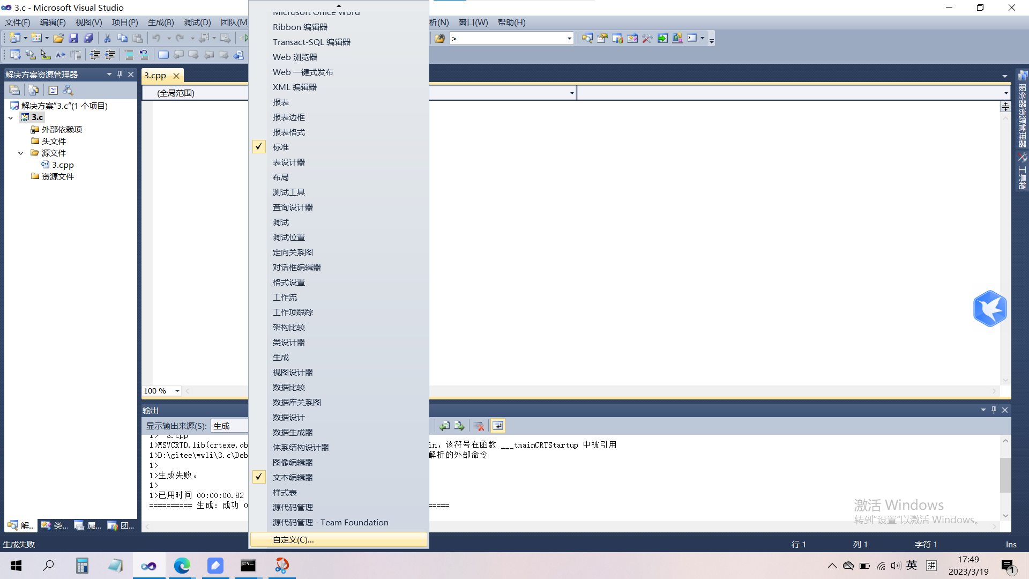Click the Properties icon in Solution Explorer toolbar
Screen dimensions: 1029x579
coord(53,90)
